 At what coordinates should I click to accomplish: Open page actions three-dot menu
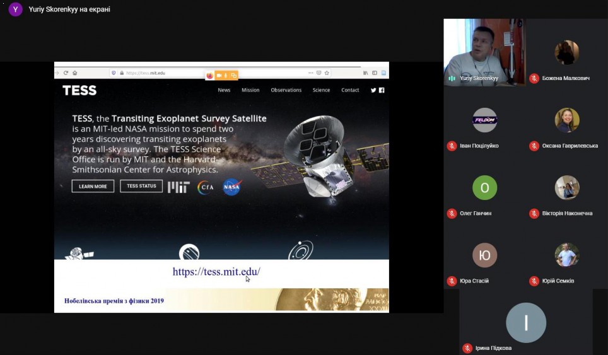coord(310,73)
